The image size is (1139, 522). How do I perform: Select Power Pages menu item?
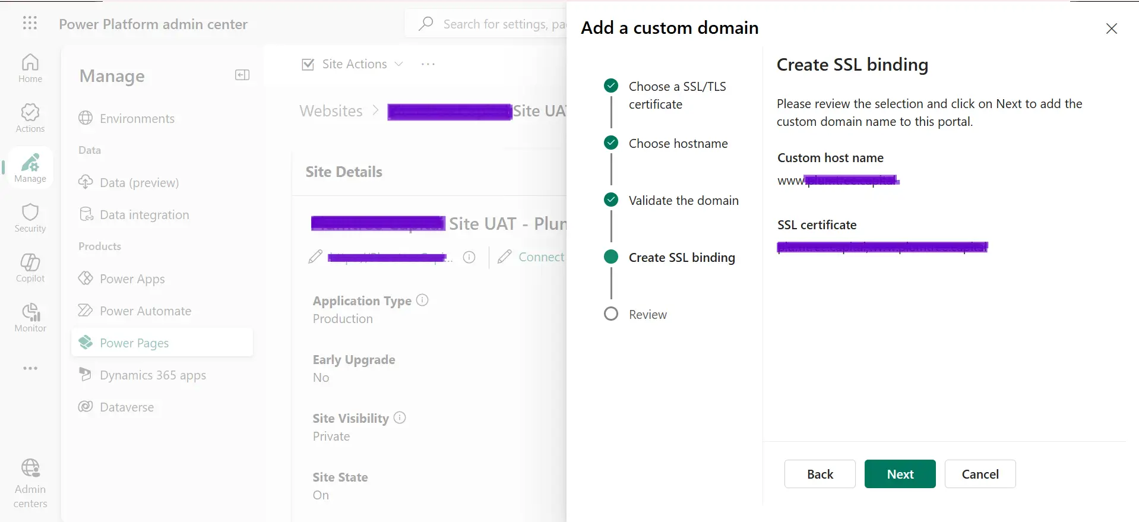click(x=162, y=343)
